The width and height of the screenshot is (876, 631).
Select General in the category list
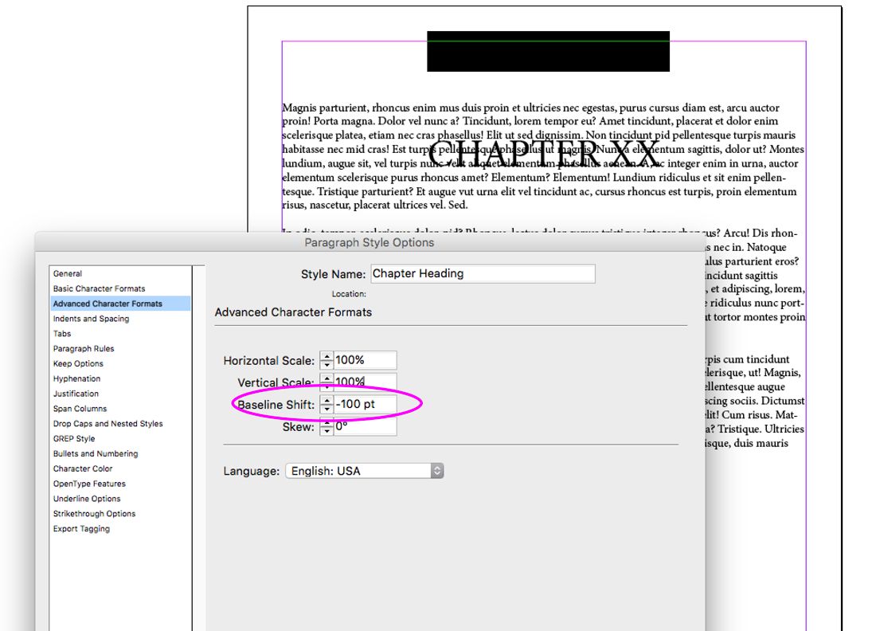pos(68,273)
